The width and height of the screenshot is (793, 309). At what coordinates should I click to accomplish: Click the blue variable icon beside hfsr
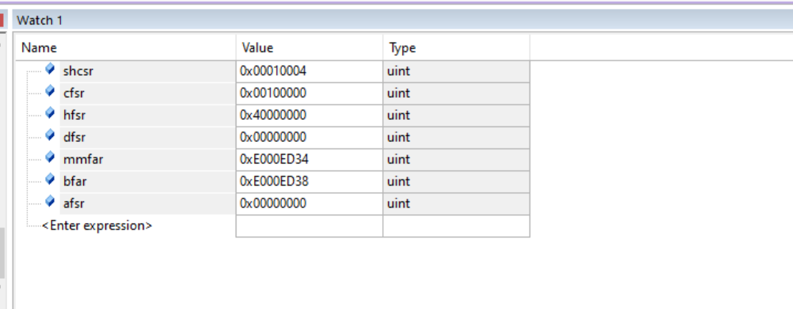(x=50, y=114)
